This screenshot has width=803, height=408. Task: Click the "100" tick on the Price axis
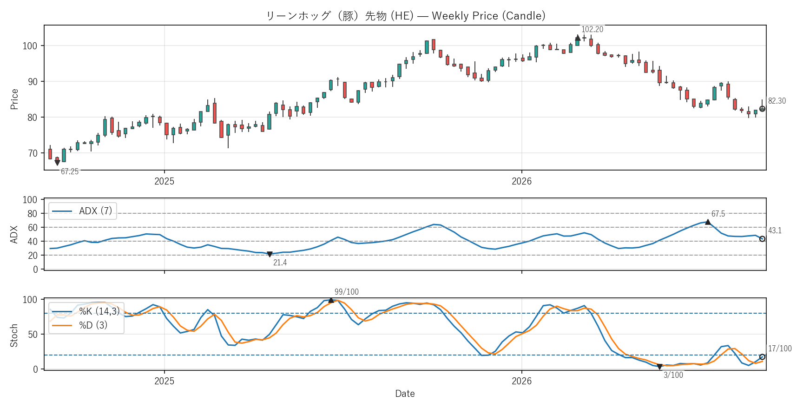[x=30, y=46]
